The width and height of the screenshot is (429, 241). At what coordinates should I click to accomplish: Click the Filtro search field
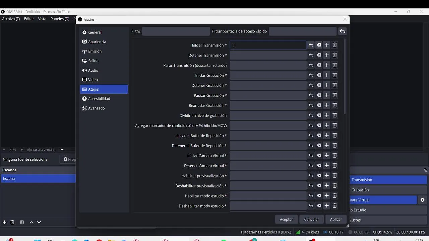[x=176, y=31]
